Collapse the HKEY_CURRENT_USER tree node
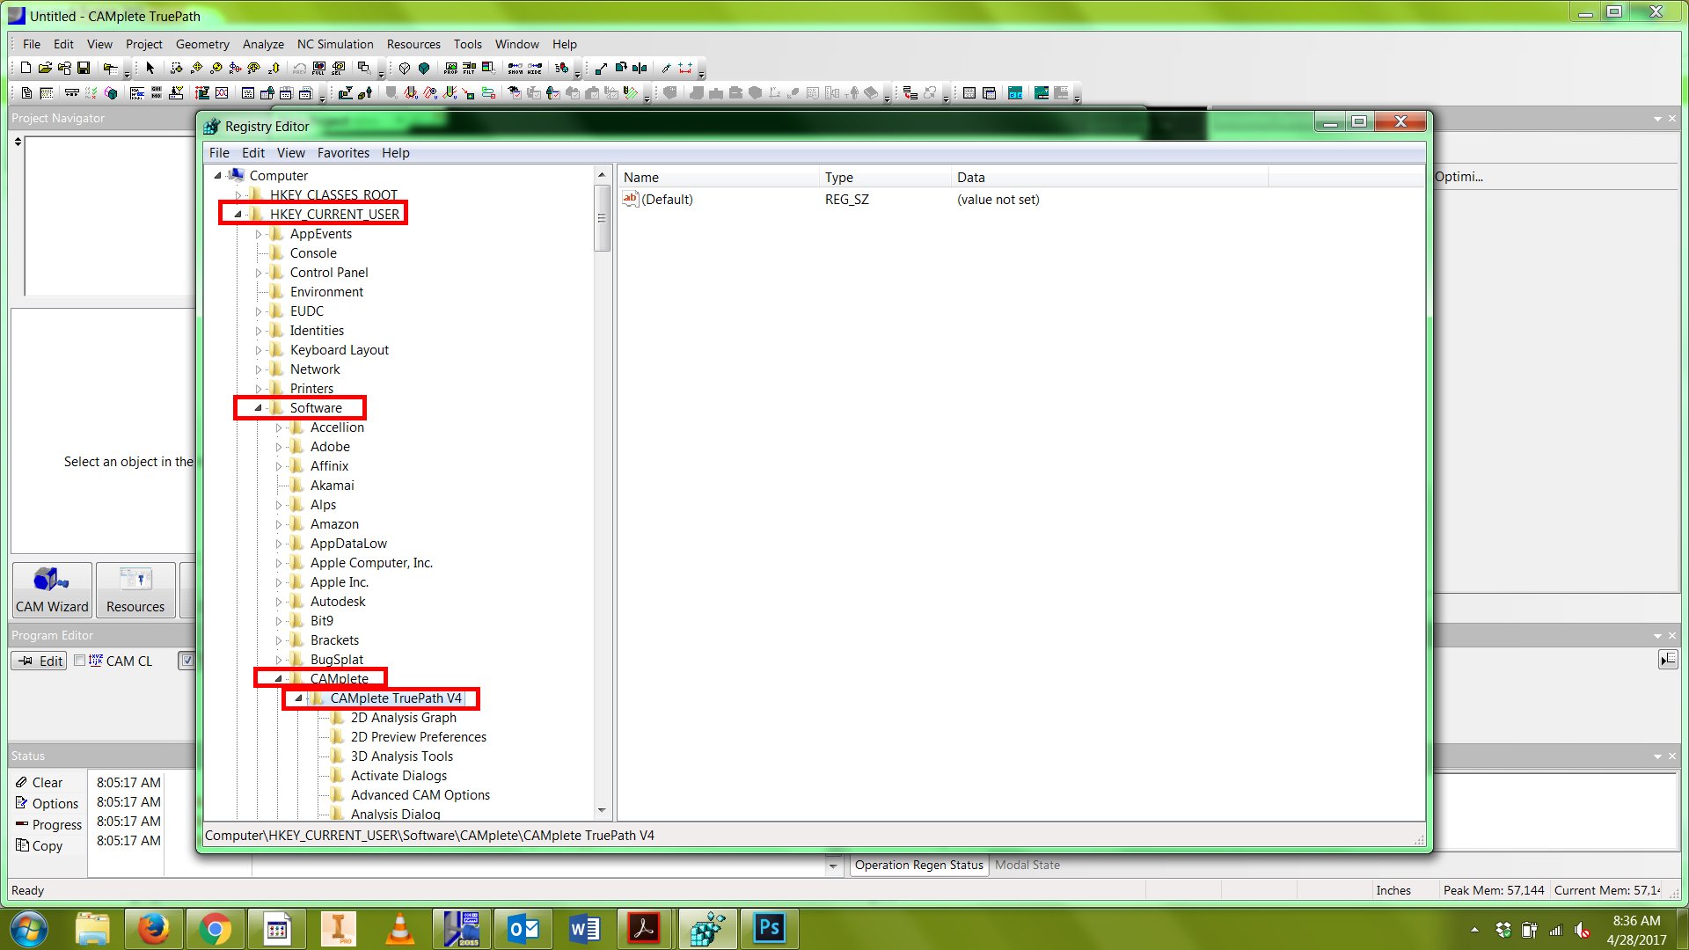Image resolution: width=1689 pixels, height=950 pixels. coord(238,215)
